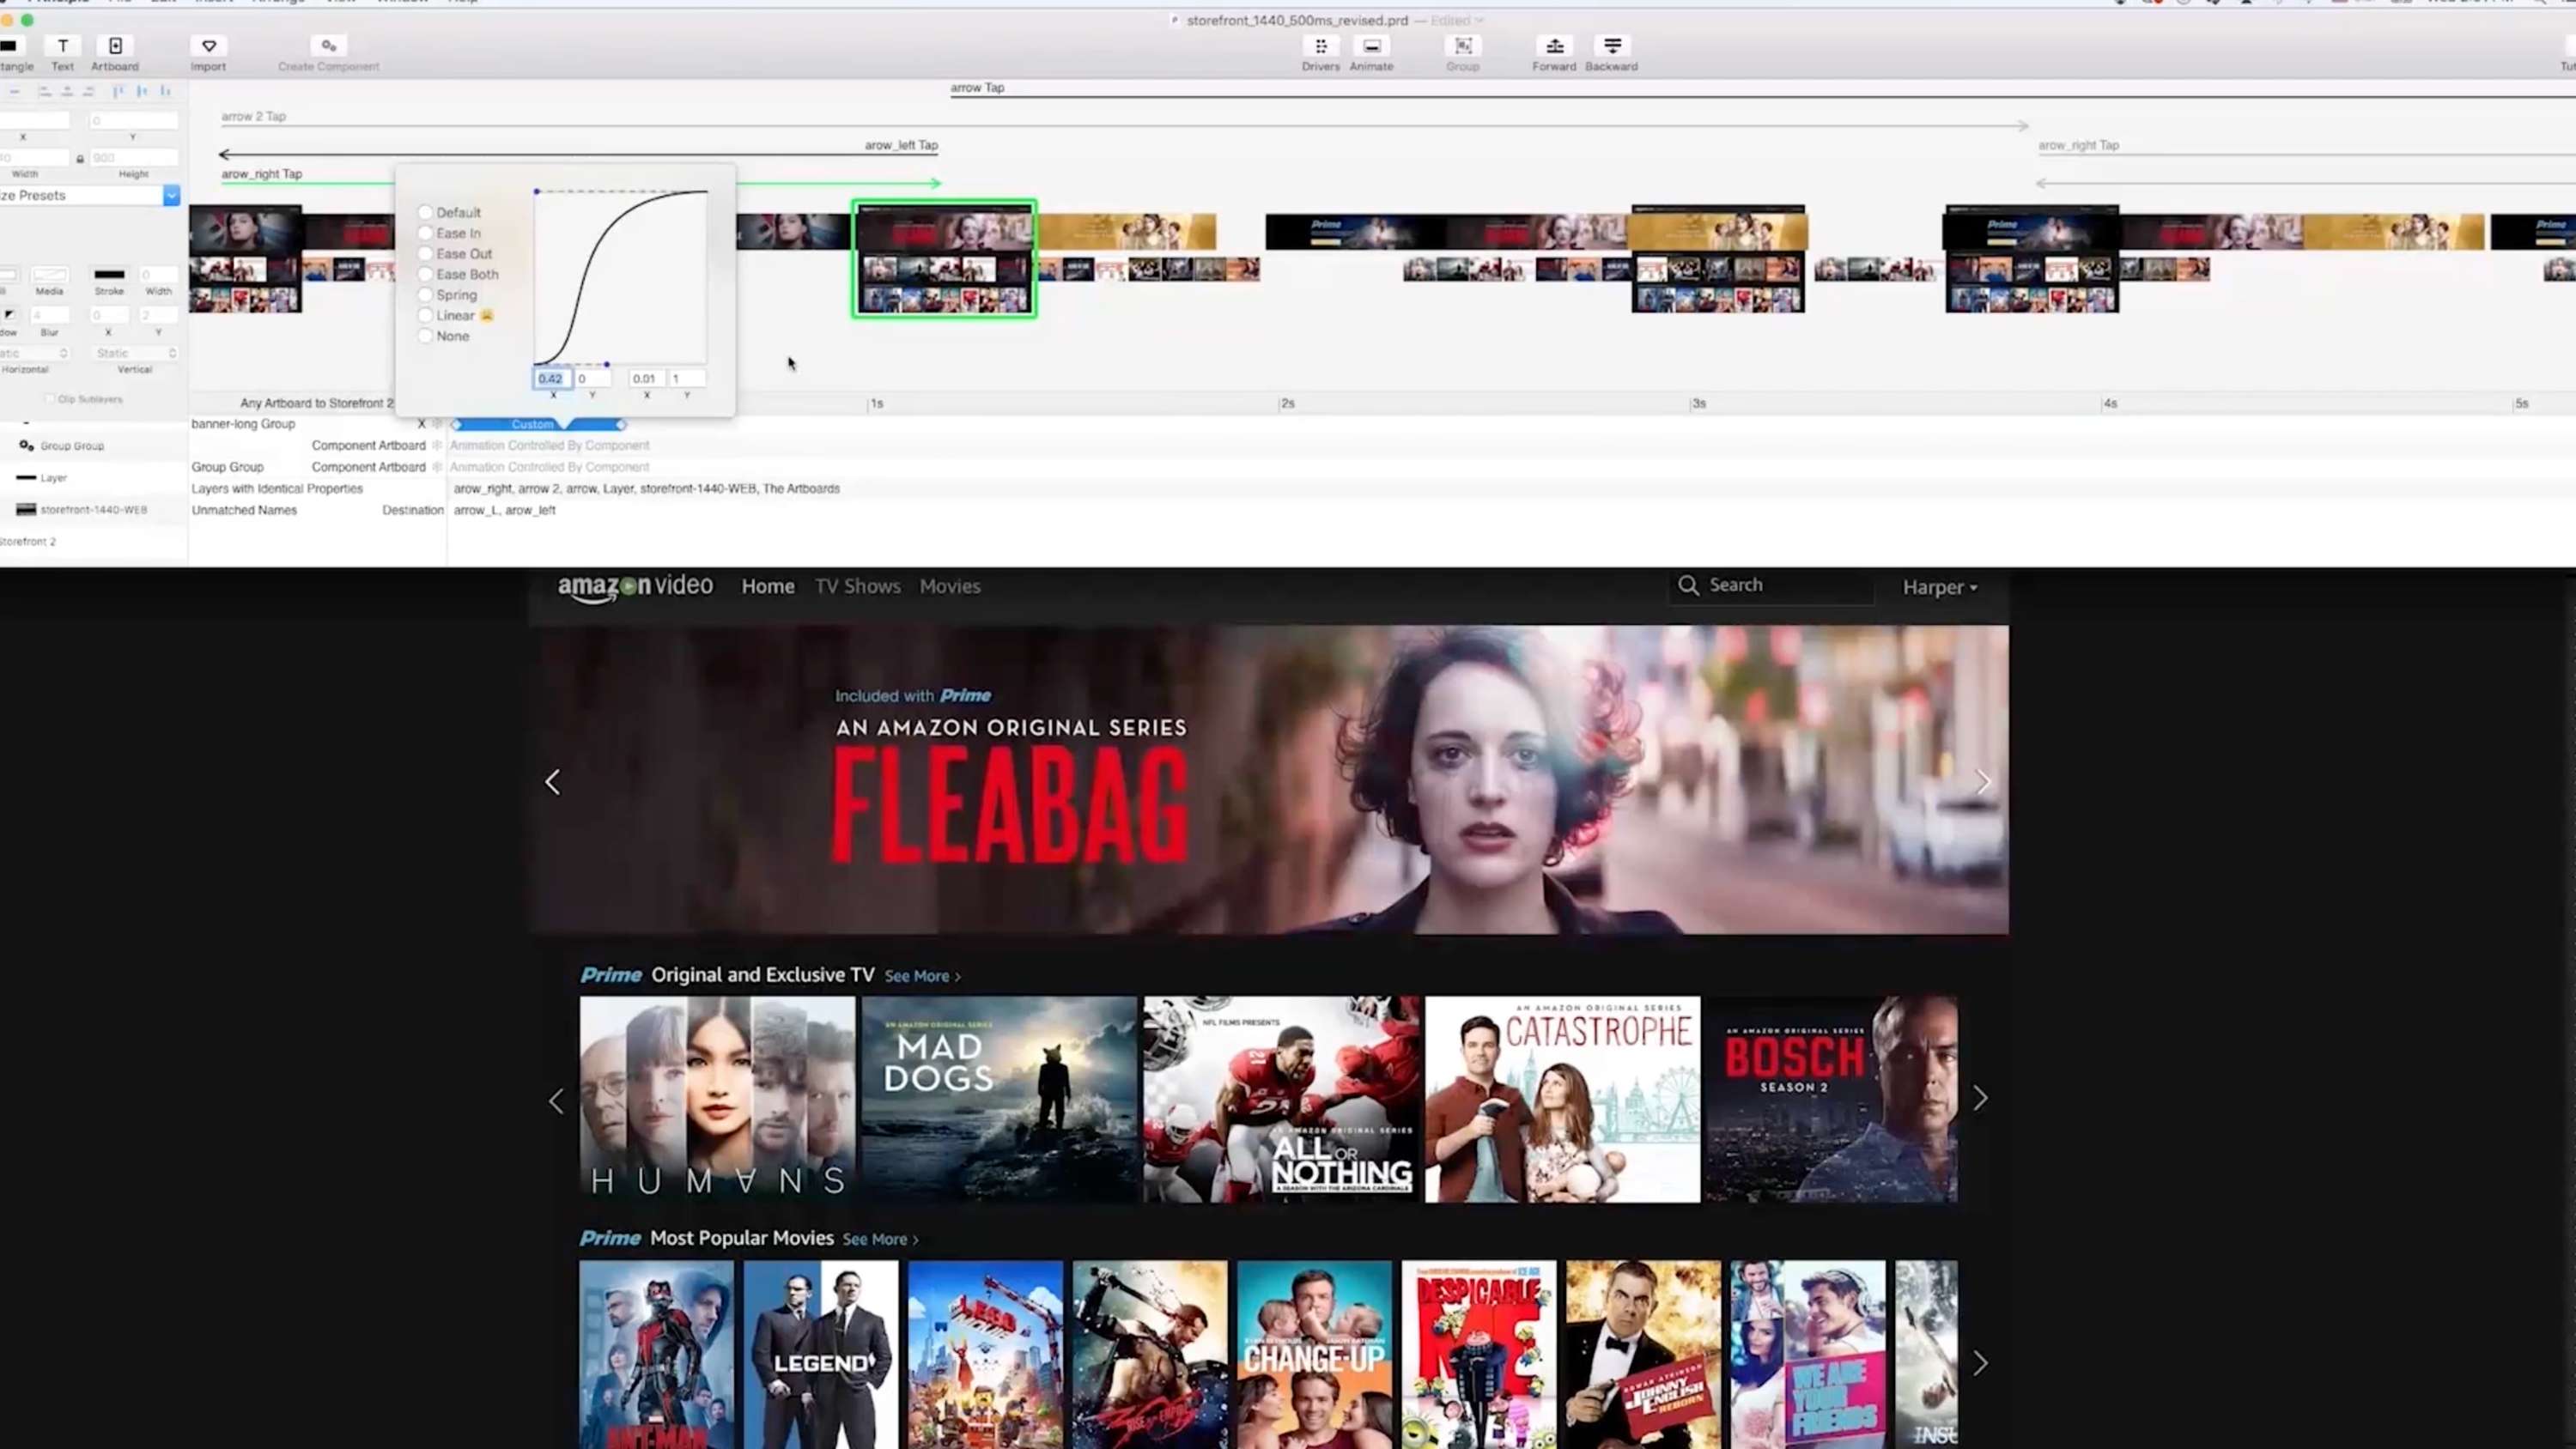2576x1449 pixels.
Task: Click right arrow of Most Popular Movies row
Action: (x=1980, y=1363)
